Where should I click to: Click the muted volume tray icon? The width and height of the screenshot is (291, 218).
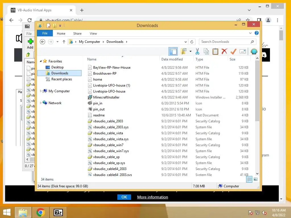264,213
